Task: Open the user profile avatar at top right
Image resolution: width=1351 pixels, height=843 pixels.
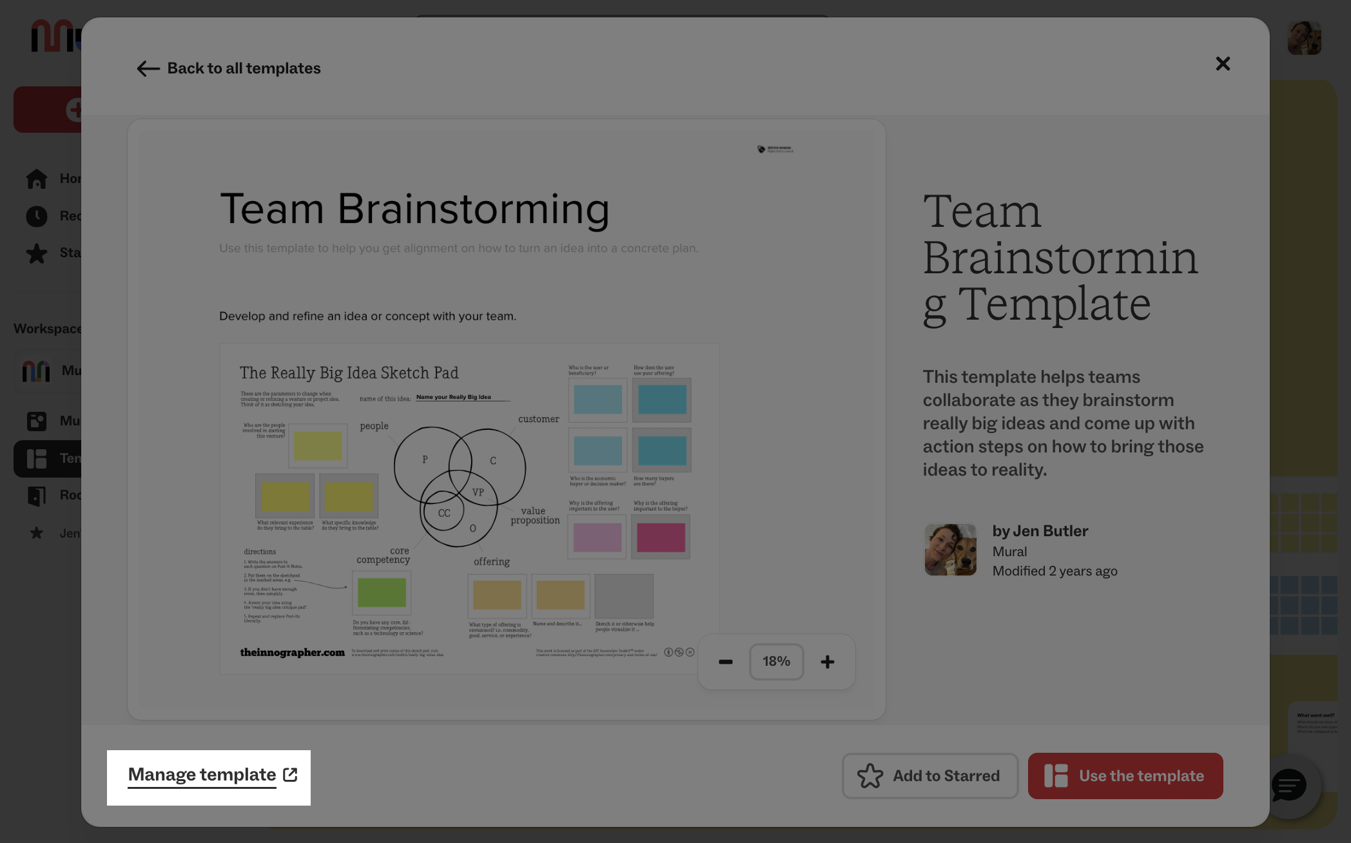Action: click(x=1304, y=38)
